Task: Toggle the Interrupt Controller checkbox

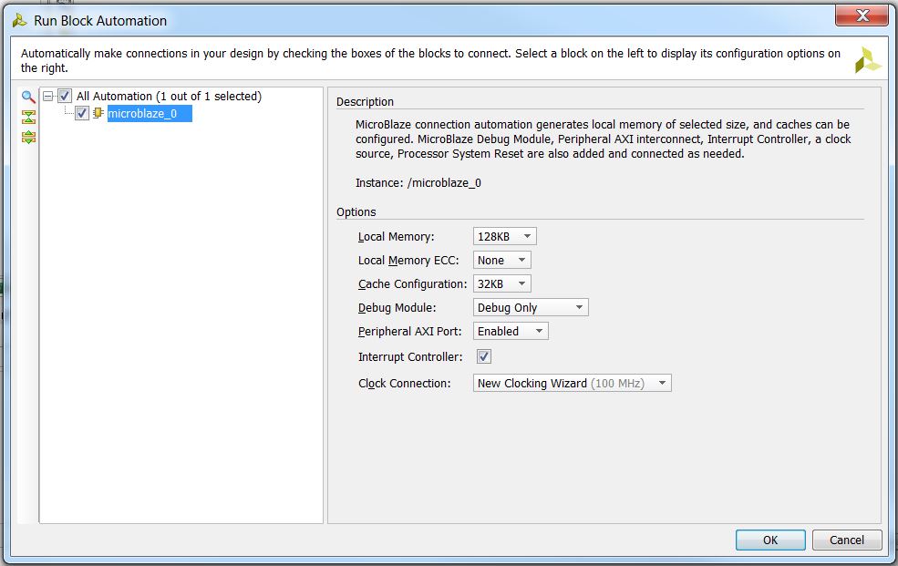Action: (x=484, y=356)
